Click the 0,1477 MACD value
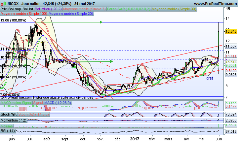 tap(231, 106)
